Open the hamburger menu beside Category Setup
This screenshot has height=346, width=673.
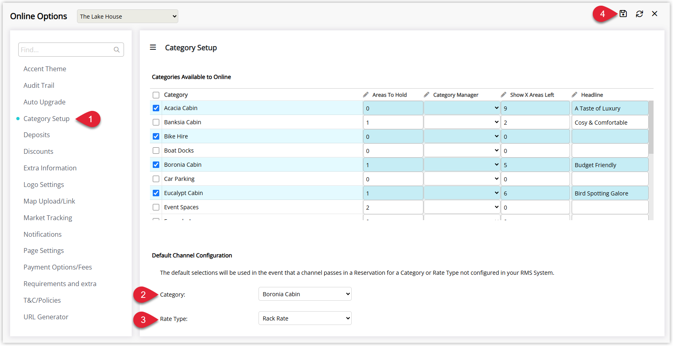click(153, 47)
